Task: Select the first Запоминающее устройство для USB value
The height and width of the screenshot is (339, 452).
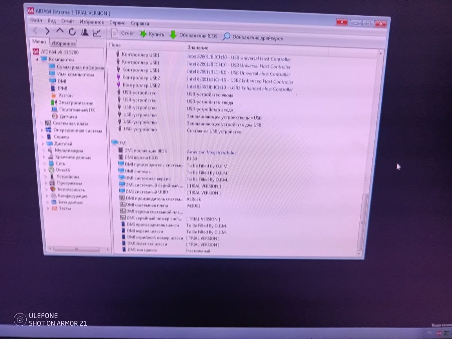Action: 224,117
